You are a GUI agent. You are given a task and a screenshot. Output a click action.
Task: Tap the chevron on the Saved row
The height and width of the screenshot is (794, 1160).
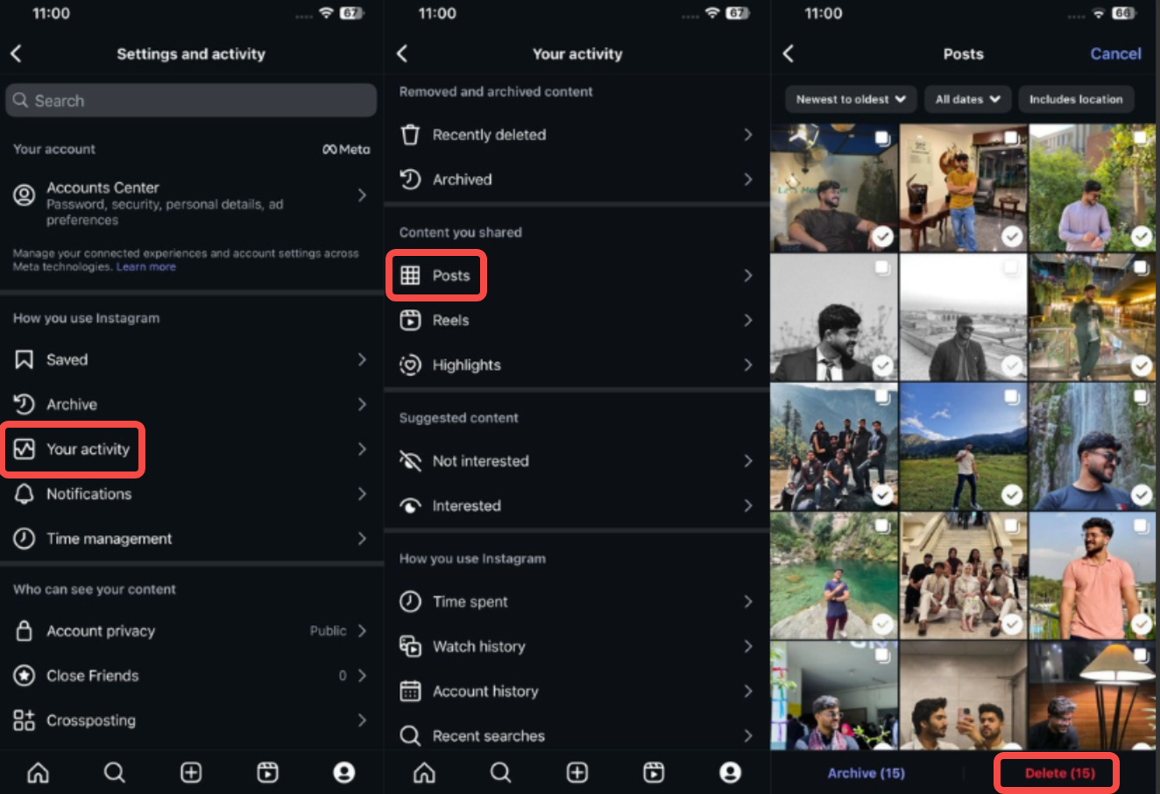362,360
